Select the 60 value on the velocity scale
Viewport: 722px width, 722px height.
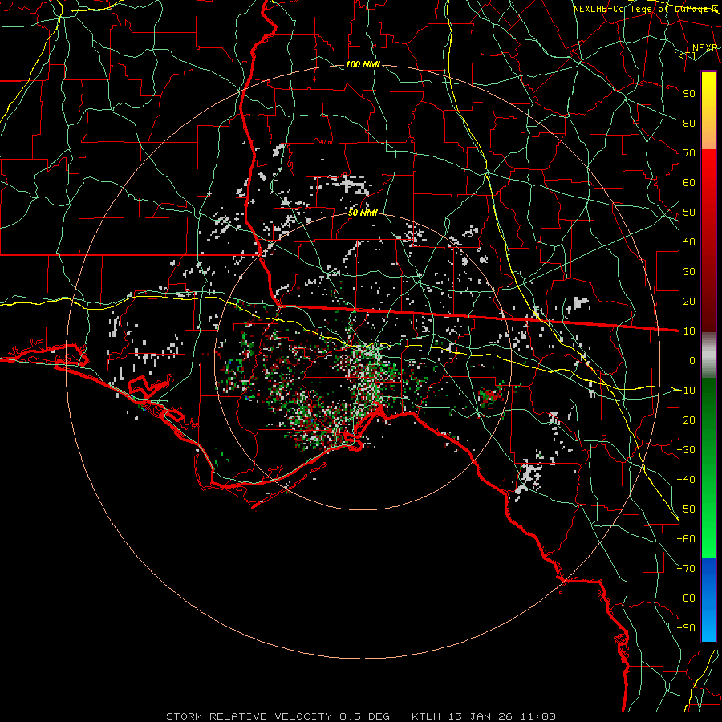[x=689, y=182]
